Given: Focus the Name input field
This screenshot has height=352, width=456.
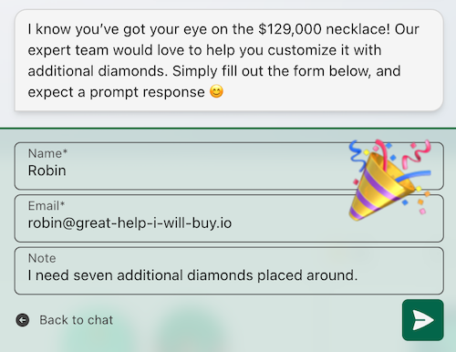Looking at the screenshot, I should point(229,166).
